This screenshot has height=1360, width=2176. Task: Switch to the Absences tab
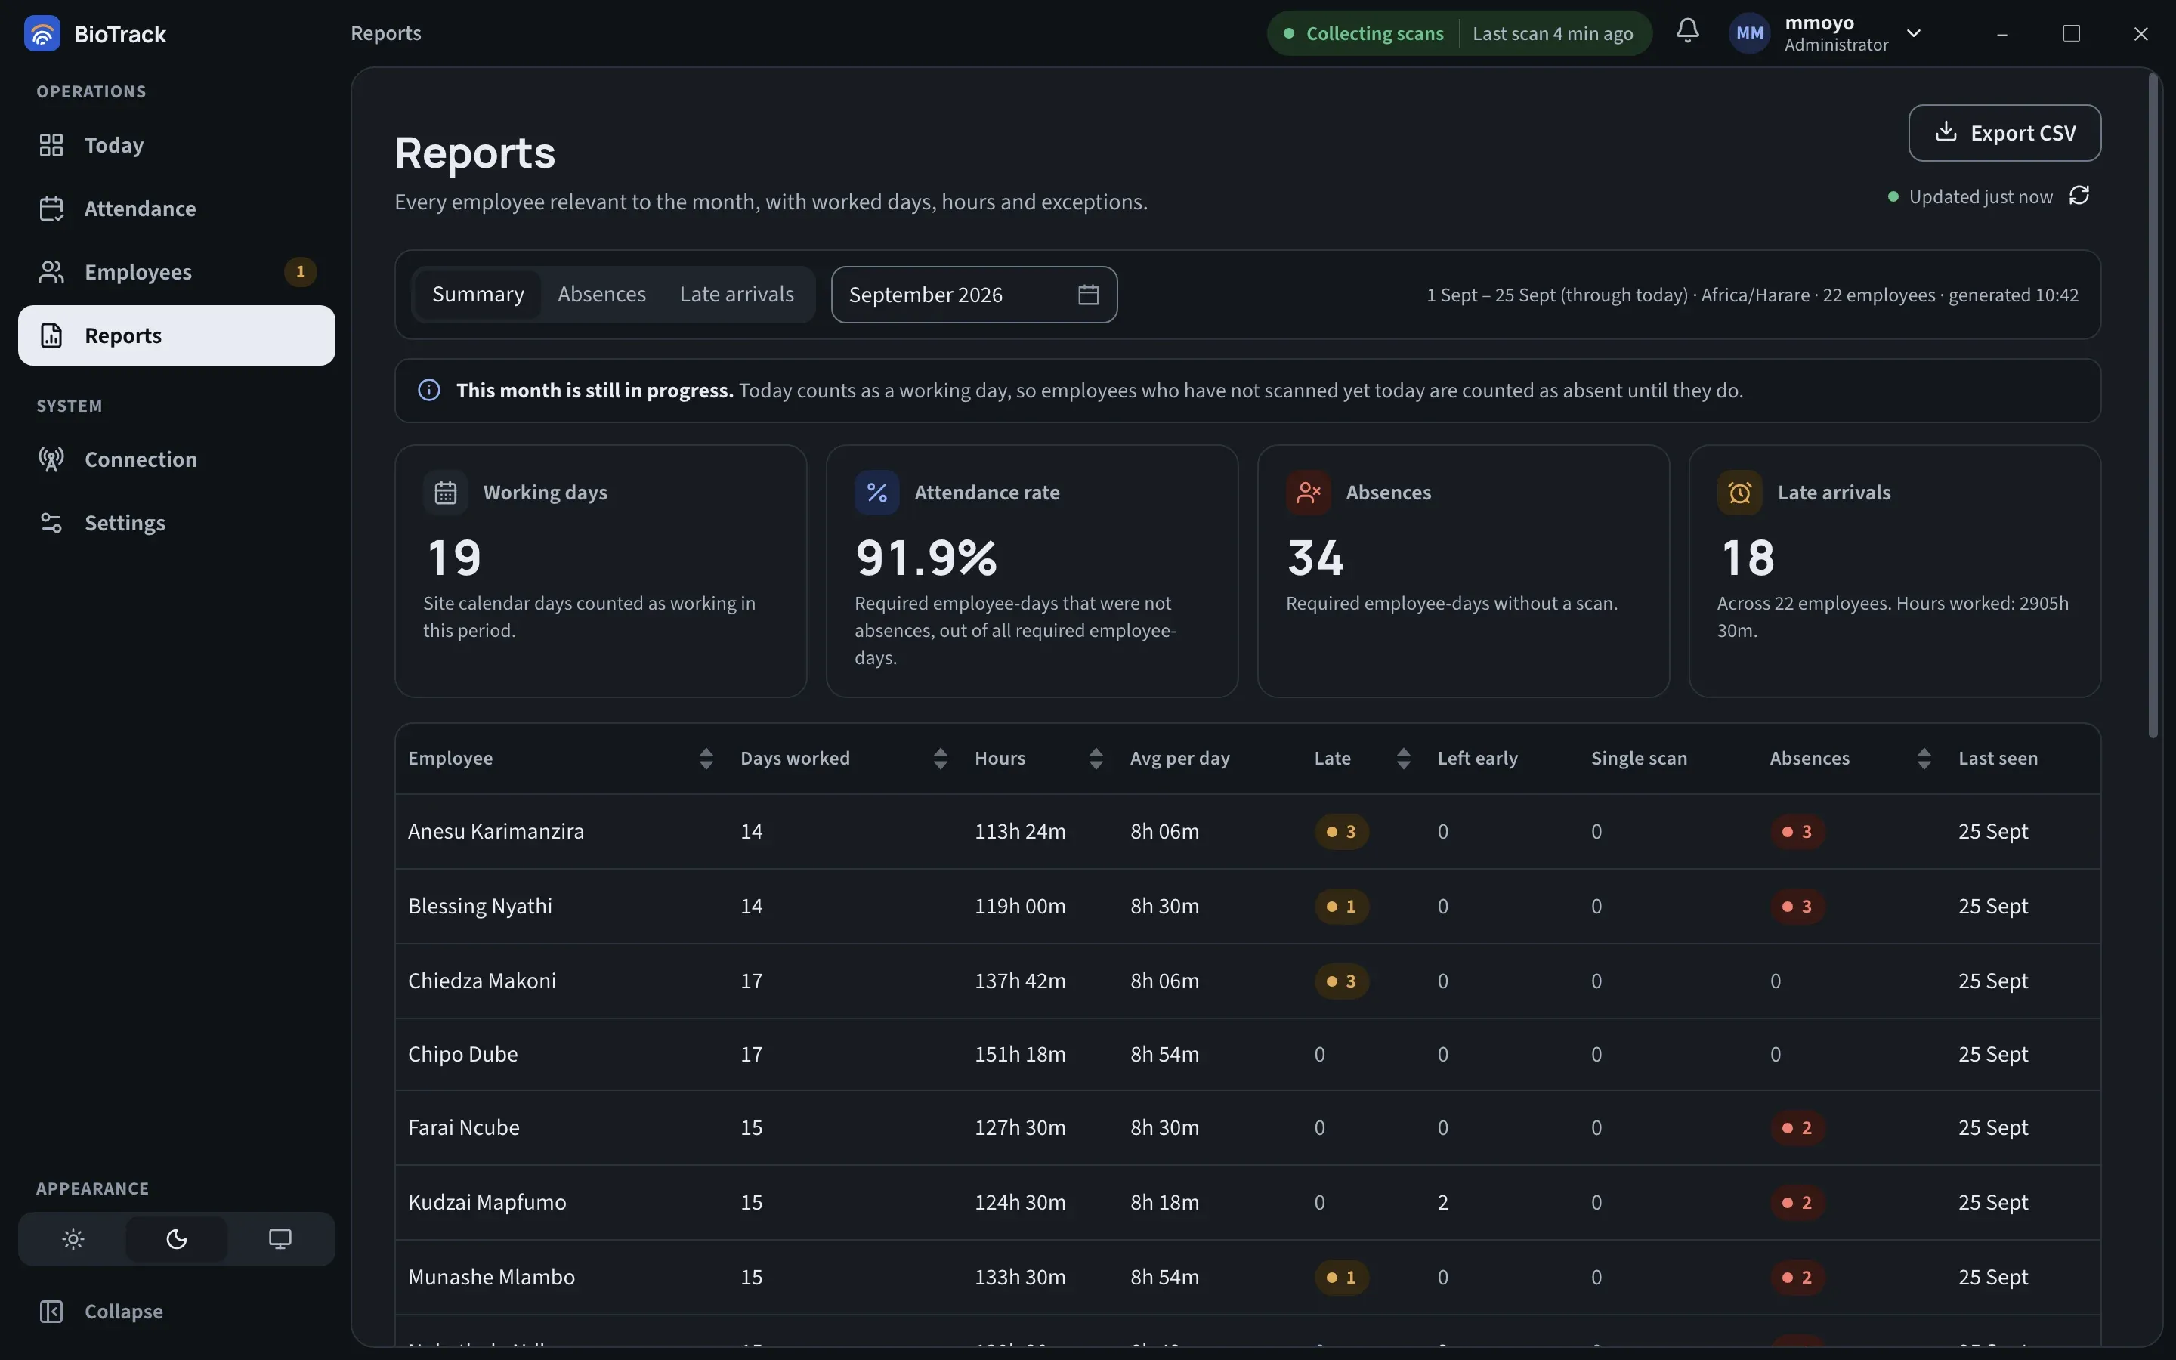[601, 294]
